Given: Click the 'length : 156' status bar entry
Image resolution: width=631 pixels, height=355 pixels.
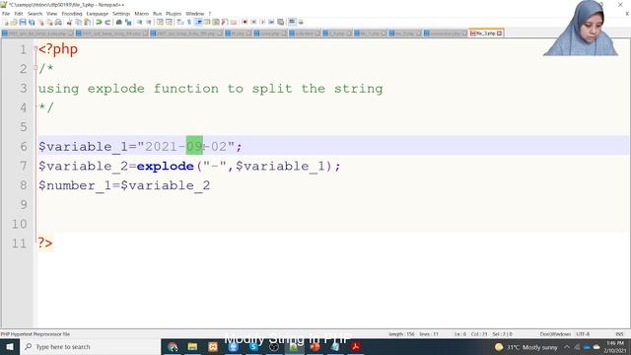Looking at the screenshot, I should click(x=401, y=334).
